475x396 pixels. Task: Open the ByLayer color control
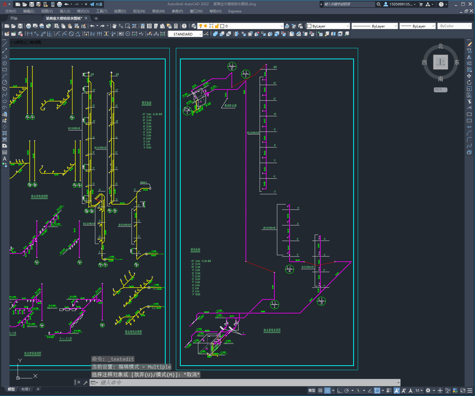(328, 26)
